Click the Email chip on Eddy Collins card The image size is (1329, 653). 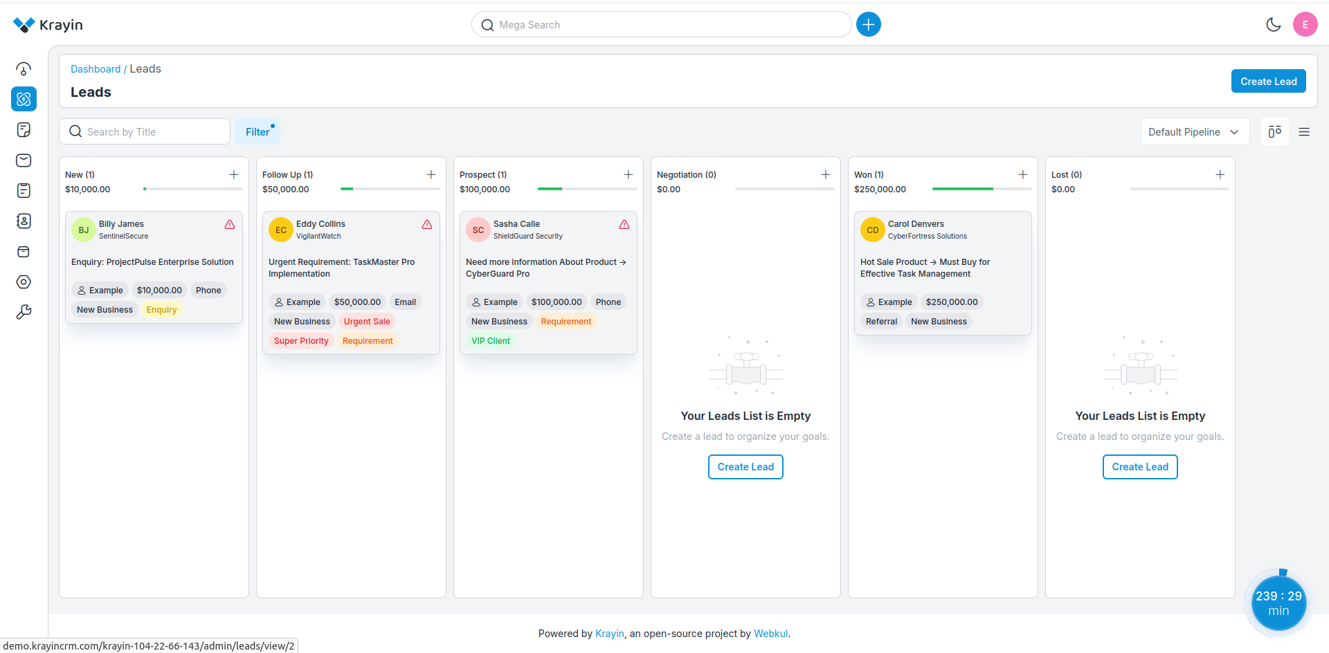point(405,302)
